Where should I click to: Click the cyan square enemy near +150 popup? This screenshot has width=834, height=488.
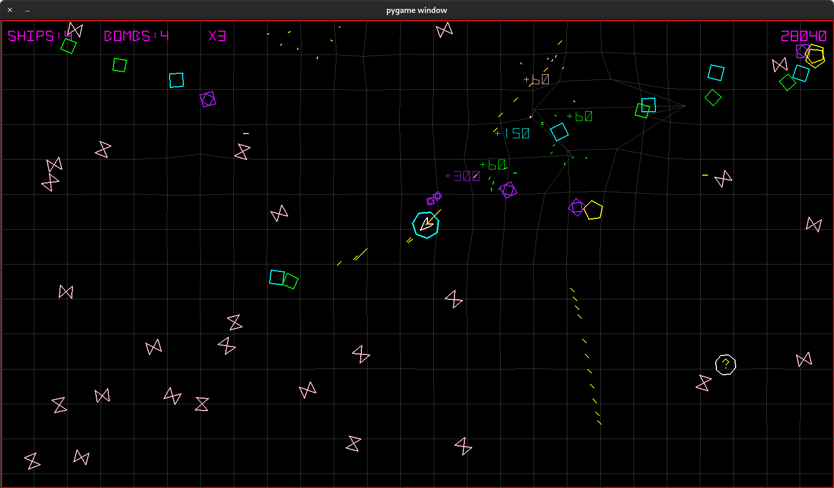coord(559,132)
